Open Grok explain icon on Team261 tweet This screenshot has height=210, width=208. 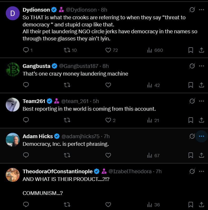pos(192,101)
